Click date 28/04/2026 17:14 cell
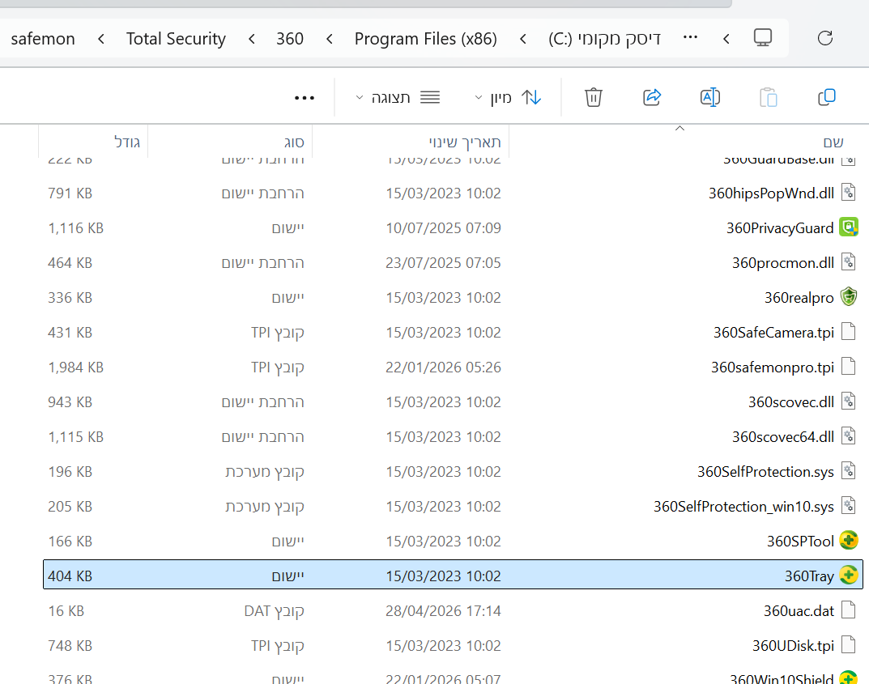This screenshot has height=684, width=869. click(x=443, y=611)
